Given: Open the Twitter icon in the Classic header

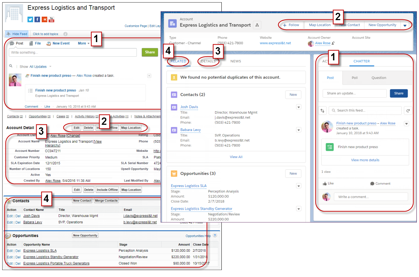Looking at the screenshot, I should pos(30,19).
